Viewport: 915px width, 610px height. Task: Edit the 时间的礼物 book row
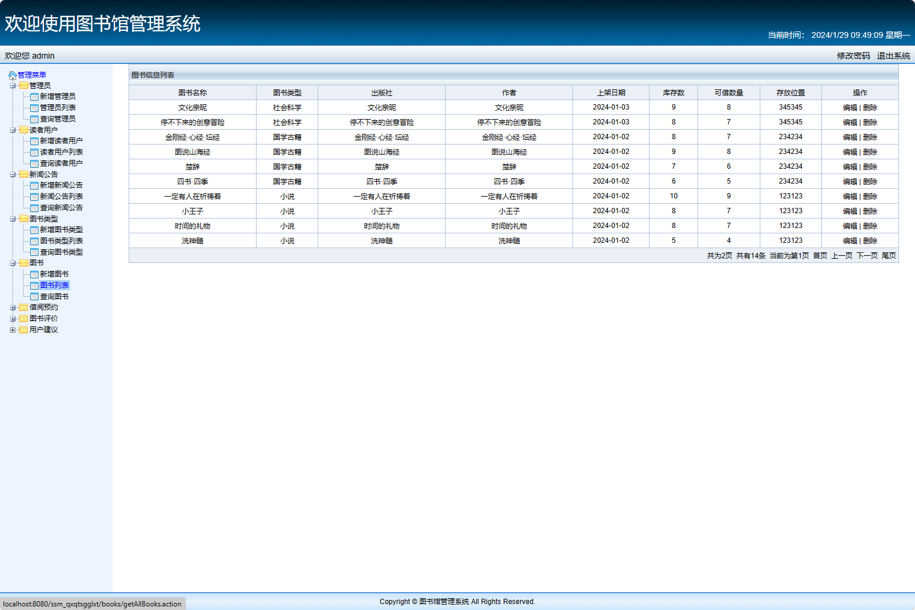(850, 226)
